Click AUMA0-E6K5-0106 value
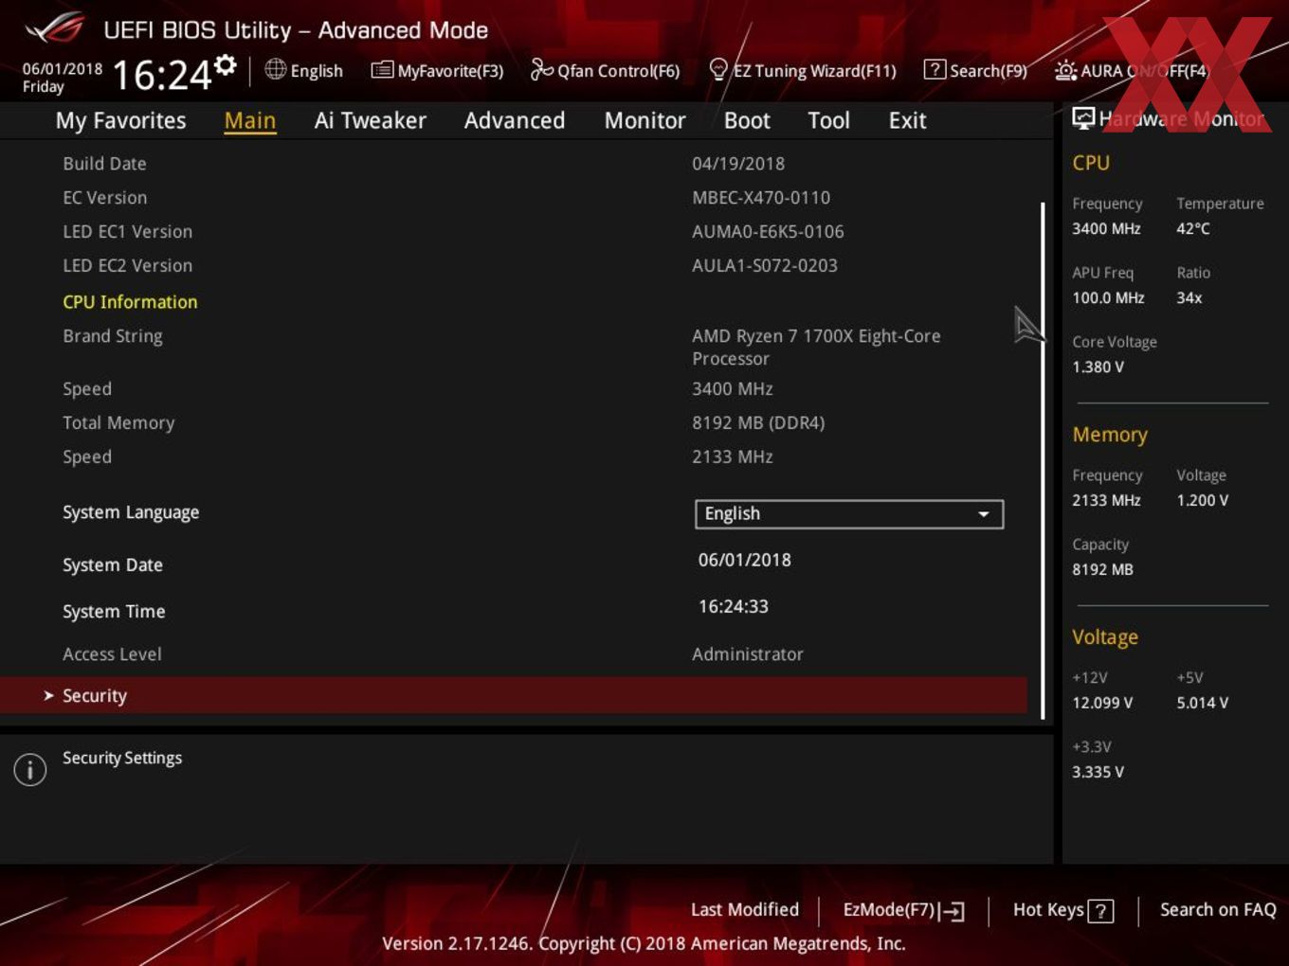 (768, 232)
